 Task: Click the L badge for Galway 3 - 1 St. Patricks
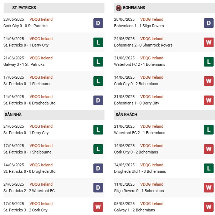[x=98, y=62]
